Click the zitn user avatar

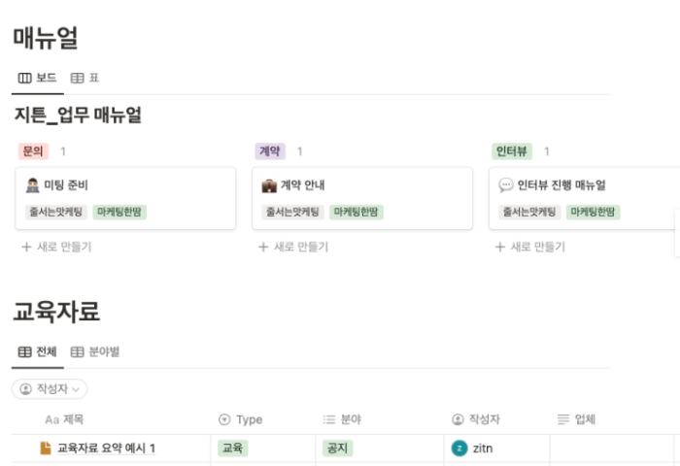pyautogui.click(x=459, y=448)
